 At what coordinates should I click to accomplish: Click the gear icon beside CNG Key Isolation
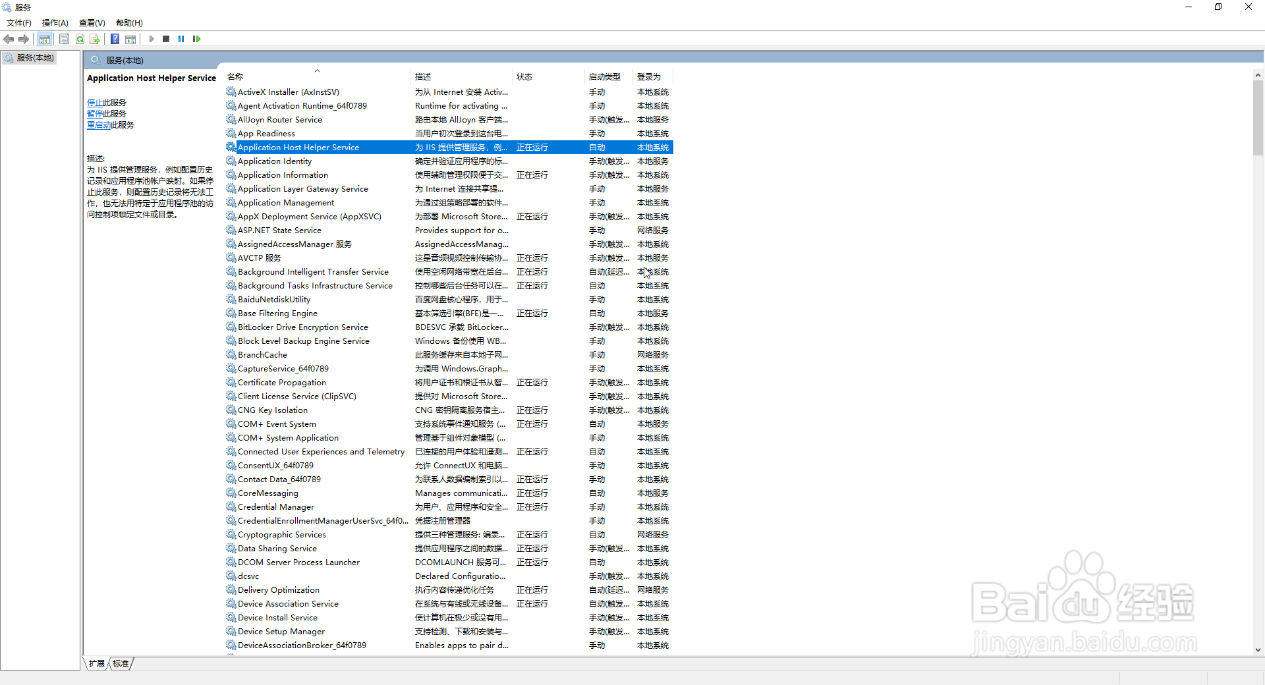[x=231, y=410]
